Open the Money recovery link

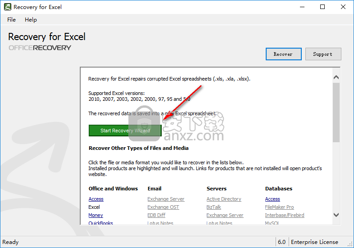tap(96, 215)
